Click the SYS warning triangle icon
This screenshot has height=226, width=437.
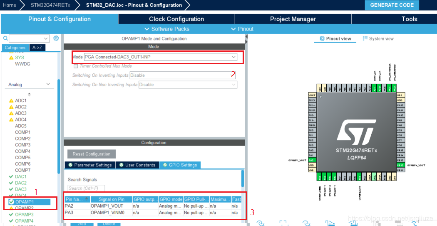point(11,58)
